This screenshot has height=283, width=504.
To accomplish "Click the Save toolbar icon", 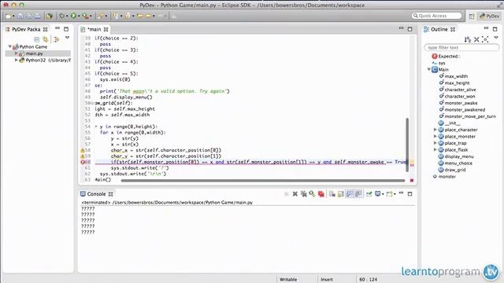I will [x=20, y=16].
